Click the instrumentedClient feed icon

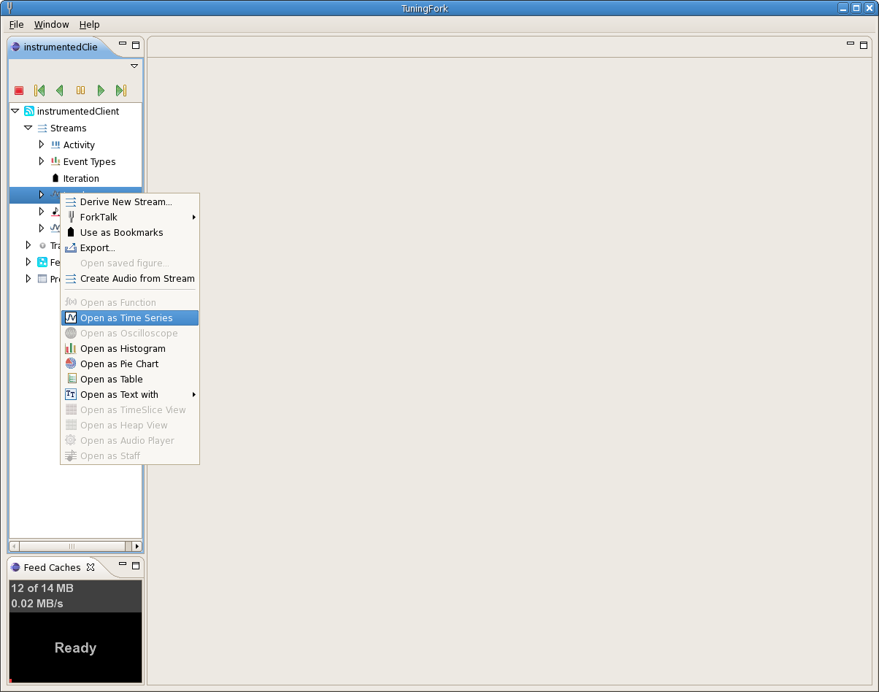(x=29, y=112)
